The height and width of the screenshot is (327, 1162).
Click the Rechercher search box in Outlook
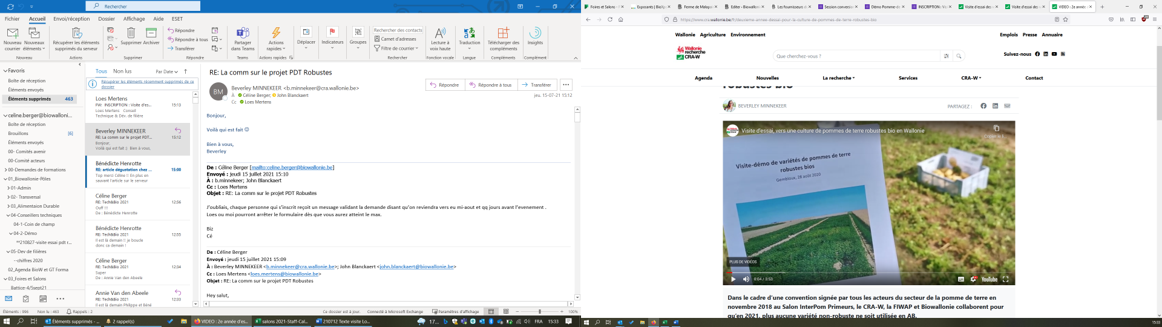pos(143,6)
